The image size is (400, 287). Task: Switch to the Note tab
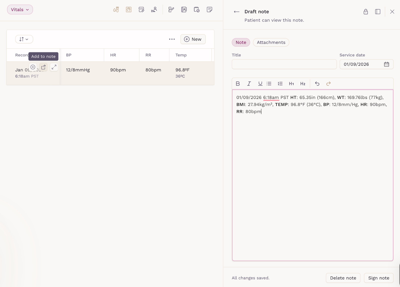241,42
